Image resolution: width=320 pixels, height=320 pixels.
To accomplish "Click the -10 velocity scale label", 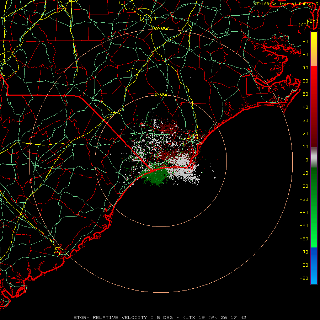I will (304, 173).
